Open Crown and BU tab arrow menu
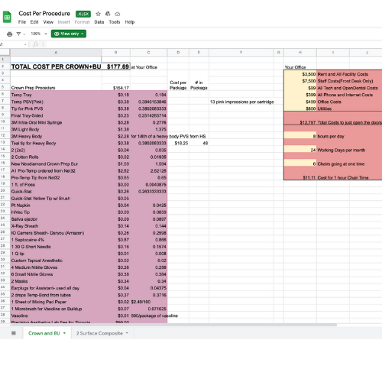The height and width of the screenshot is (382, 382). [64, 333]
